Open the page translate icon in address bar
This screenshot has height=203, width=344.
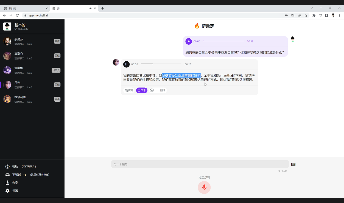pos(293,15)
